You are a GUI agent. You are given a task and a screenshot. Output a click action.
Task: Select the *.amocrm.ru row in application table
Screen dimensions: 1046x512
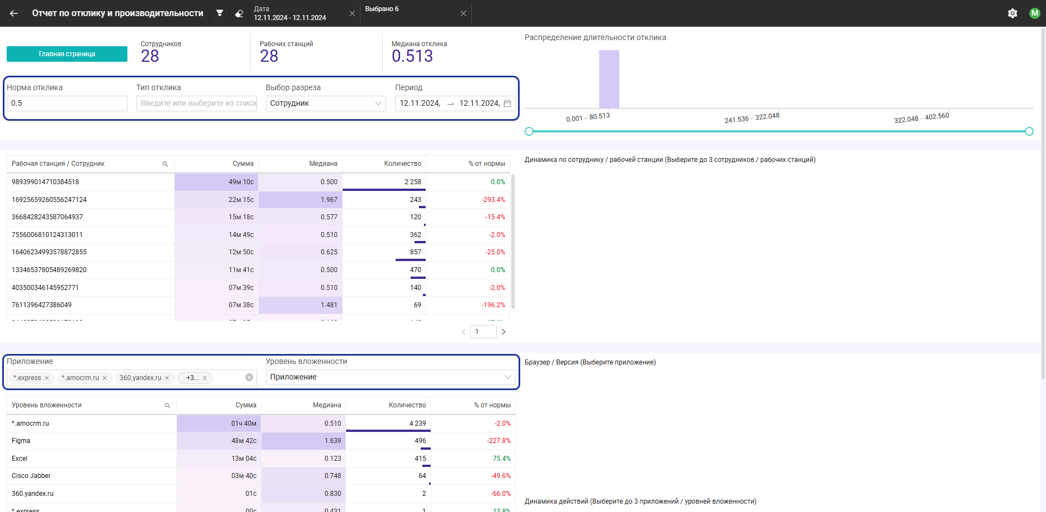261,424
